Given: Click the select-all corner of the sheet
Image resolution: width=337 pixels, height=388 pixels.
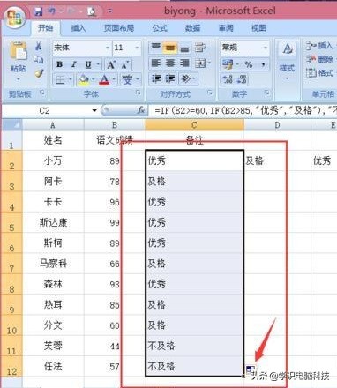Looking at the screenshot, I should tap(12, 124).
